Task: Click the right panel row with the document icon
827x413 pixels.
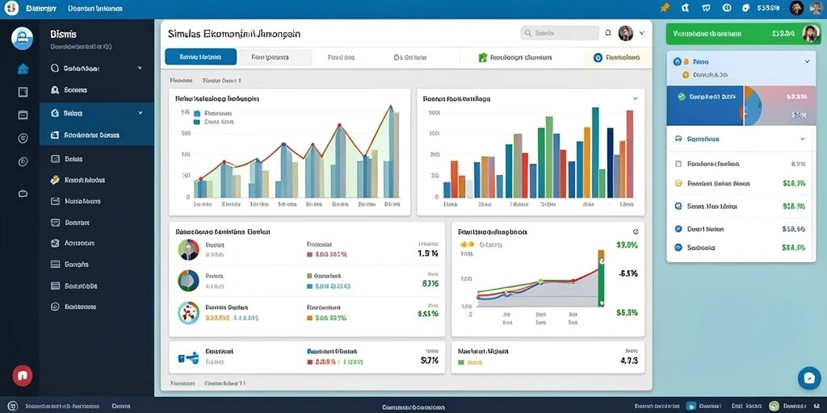Action: 741,164
